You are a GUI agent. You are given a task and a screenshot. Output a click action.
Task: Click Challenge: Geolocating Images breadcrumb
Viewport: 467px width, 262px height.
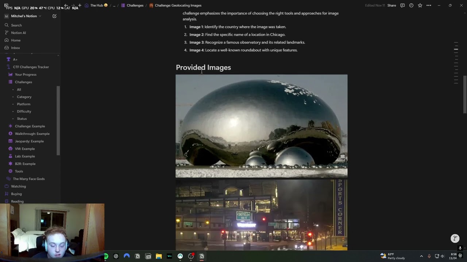click(x=175, y=5)
